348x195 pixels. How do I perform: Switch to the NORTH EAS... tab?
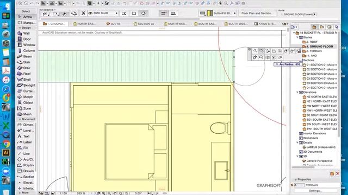[84, 24]
